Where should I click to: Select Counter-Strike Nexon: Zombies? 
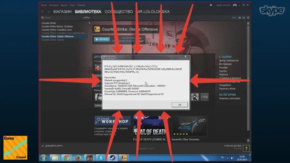click(57, 26)
